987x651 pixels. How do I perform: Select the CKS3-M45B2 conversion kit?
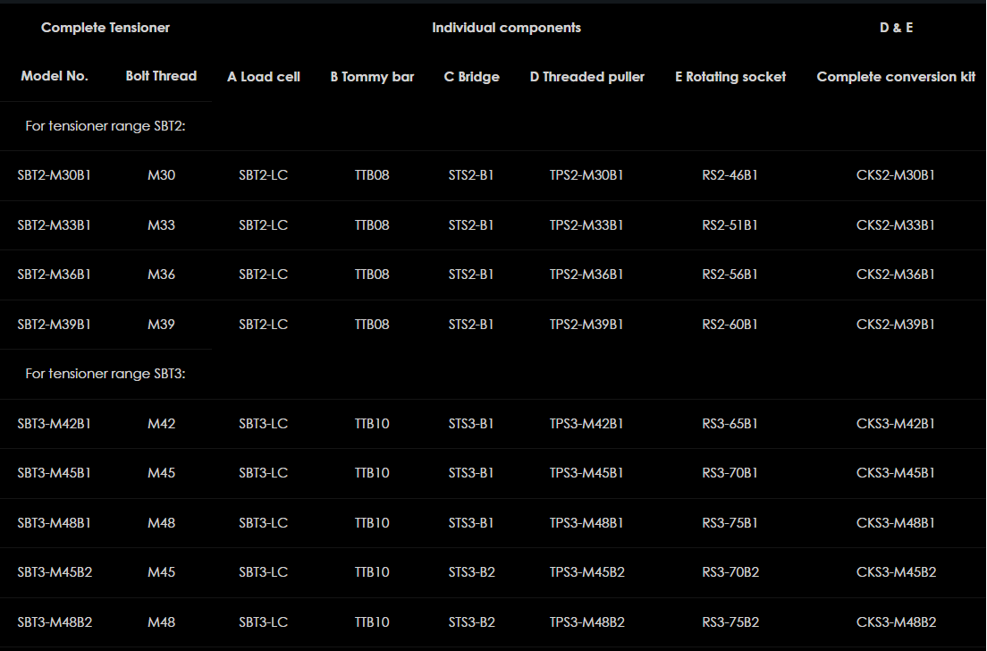click(896, 572)
